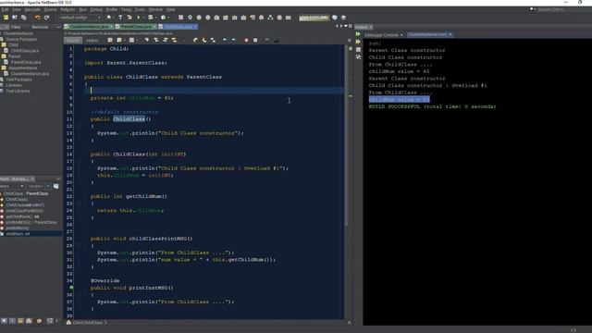Screen dimensions: 592x333
Task: Open the Debug menu
Action: click(96, 9)
